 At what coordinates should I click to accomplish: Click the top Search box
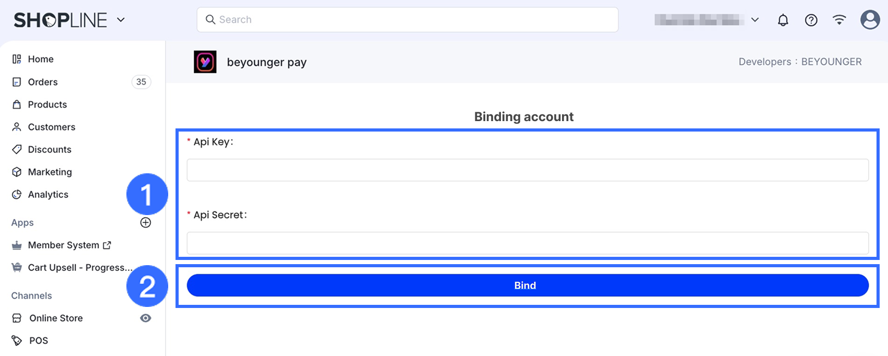[407, 20]
